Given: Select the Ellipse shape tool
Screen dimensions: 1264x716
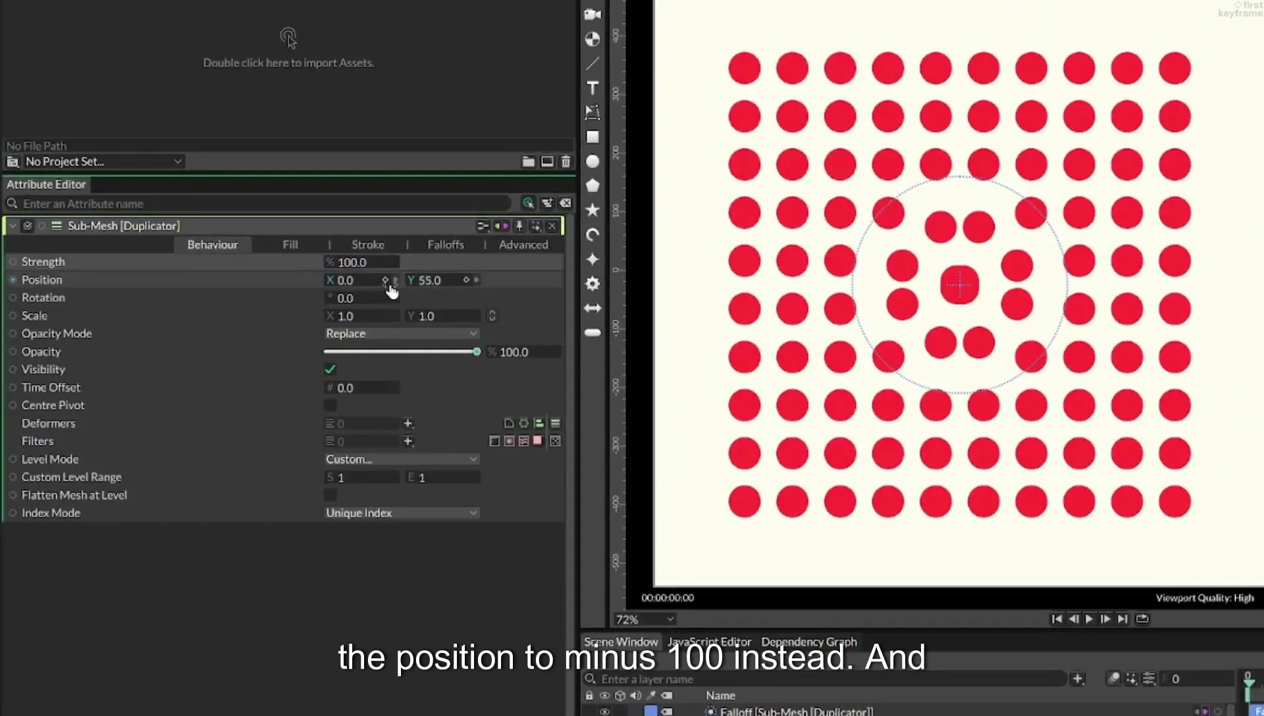Looking at the screenshot, I should click(x=592, y=161).
